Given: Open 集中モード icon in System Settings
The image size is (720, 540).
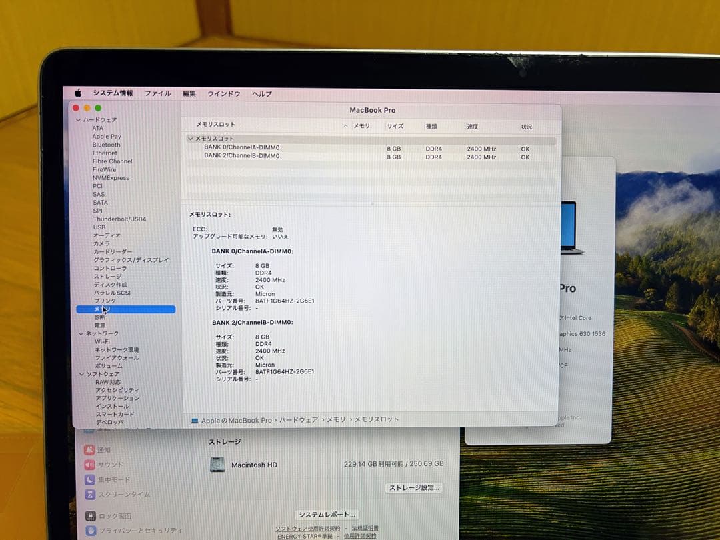Looking at the screenshot, I should coord(89,479).
